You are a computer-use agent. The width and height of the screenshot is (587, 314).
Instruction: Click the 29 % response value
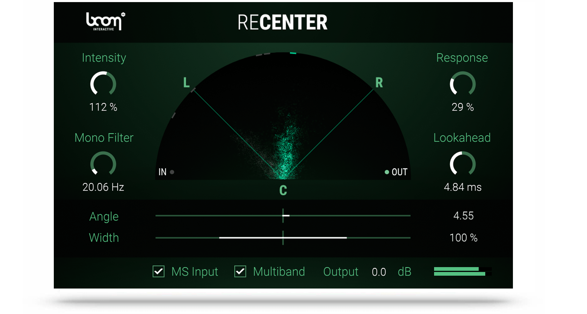(463, 107)
